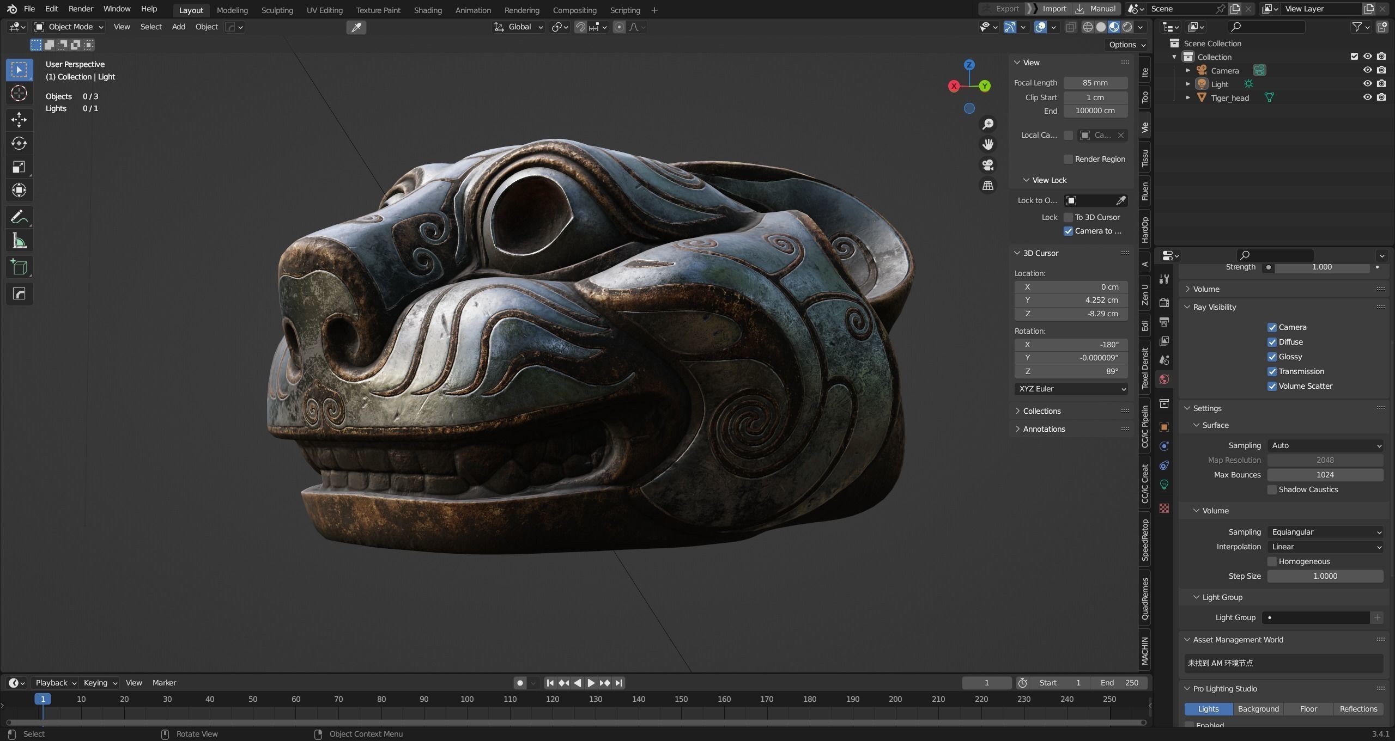Open Object Data light properties icon
Screen dimensions: 1395x741
pyautogui.click(x=1164, y=485)
